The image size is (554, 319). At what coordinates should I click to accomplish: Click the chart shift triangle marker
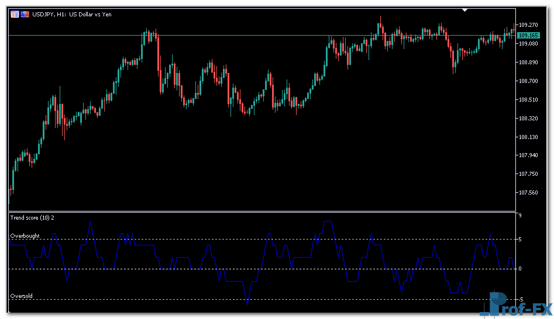[465, 10]
